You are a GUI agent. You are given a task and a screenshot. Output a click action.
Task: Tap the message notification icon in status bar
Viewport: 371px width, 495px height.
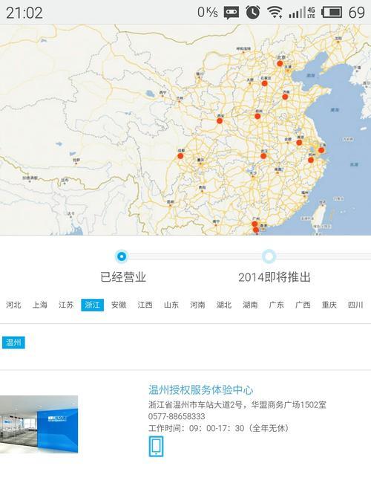pos(232,13)
